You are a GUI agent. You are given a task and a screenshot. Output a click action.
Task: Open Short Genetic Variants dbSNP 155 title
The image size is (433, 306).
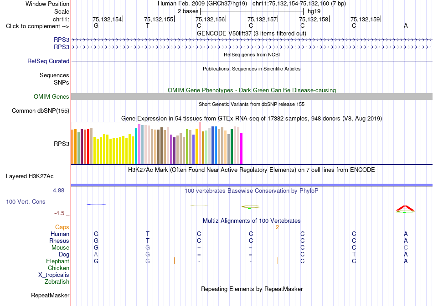[x=252, y=104]
